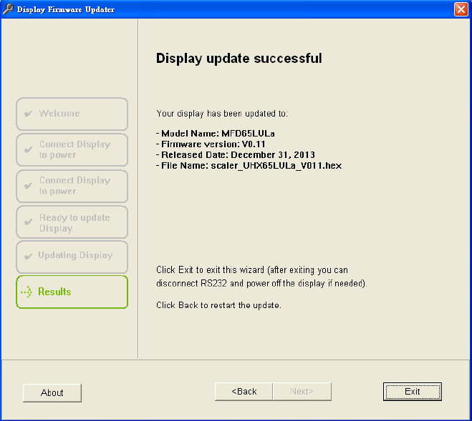Screen dimensions: 472x421
Task: Click the checkmark beside Ready to update Display
Action: point(28,223)
